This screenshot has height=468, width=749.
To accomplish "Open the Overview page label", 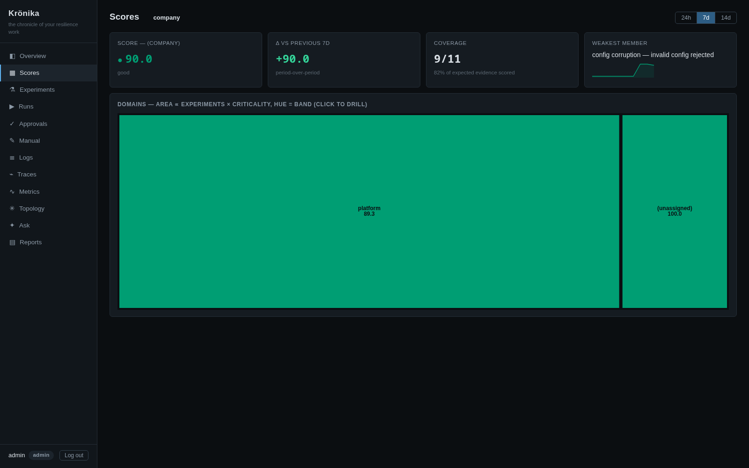I will point(33,56).
